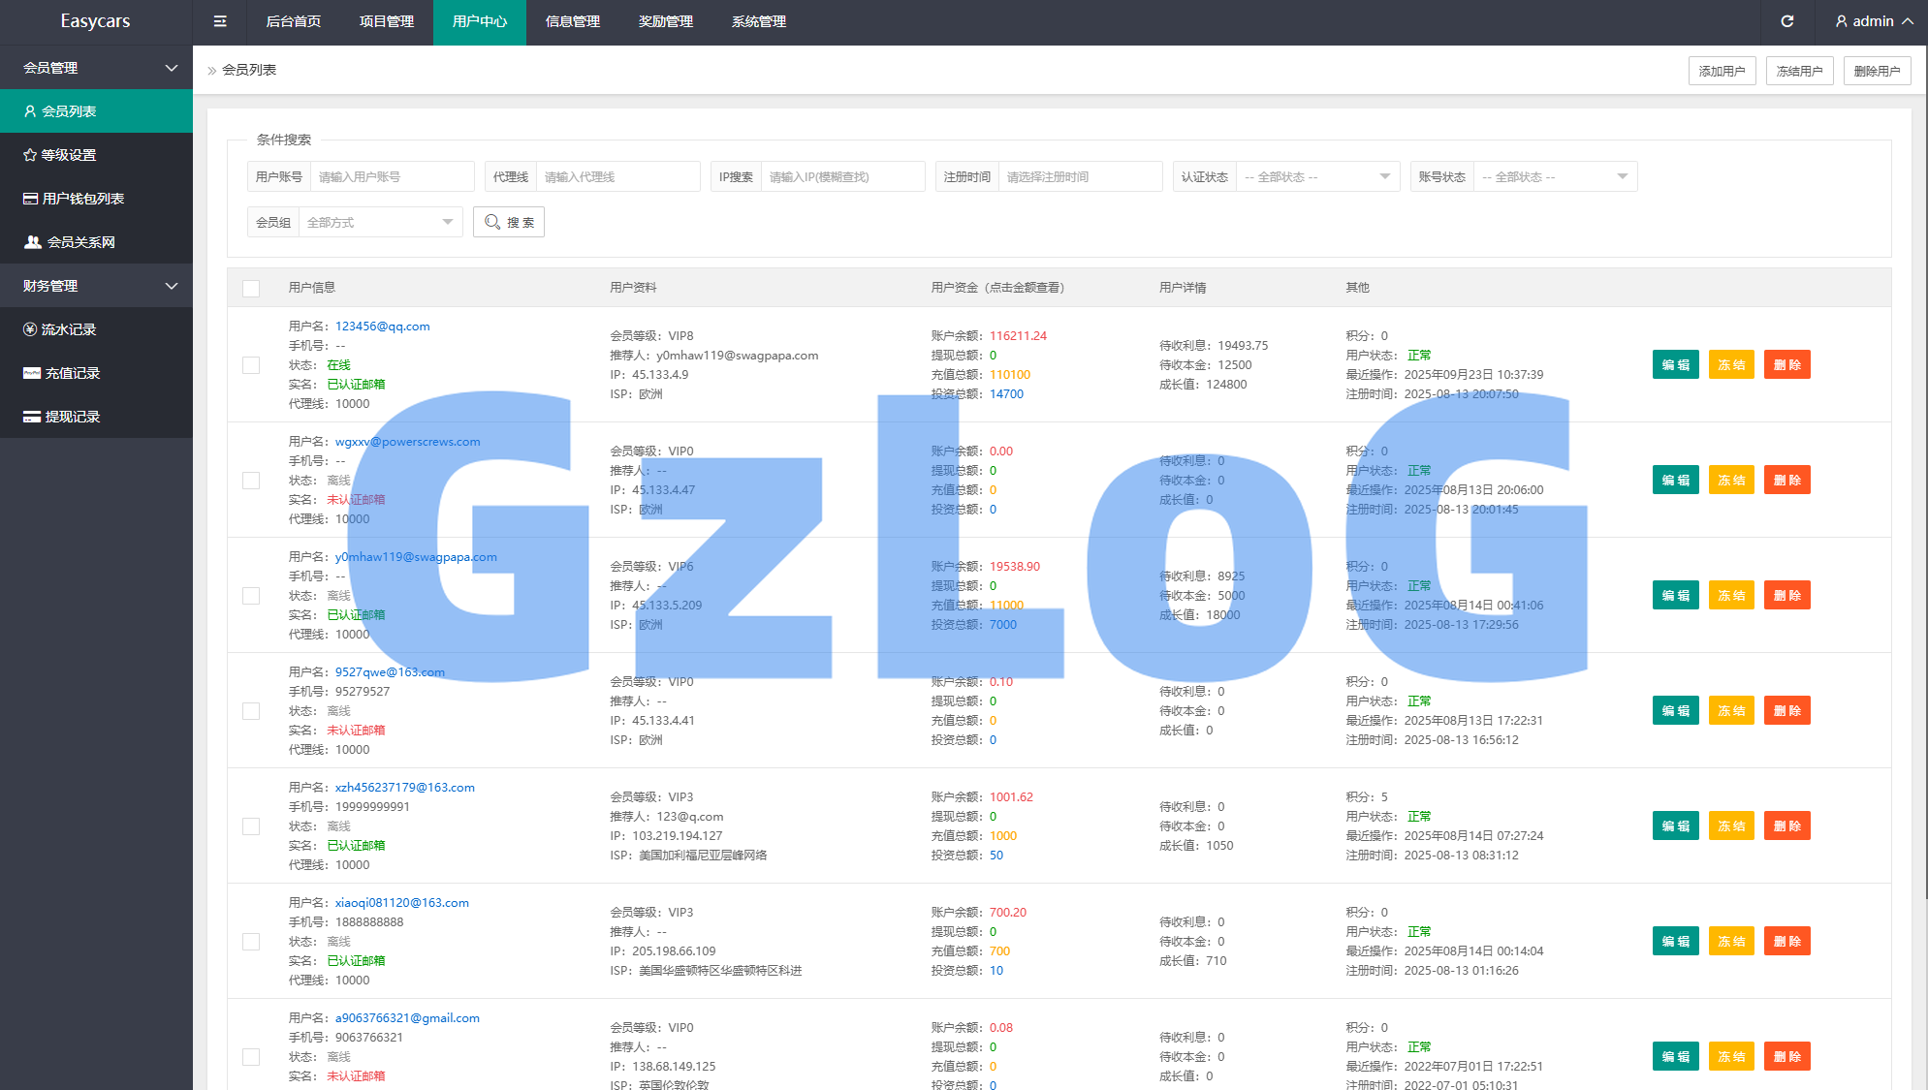Open 用户钱包列表 card icon item
Viewport: 1928px width, 1090px height.
[30, 199]
